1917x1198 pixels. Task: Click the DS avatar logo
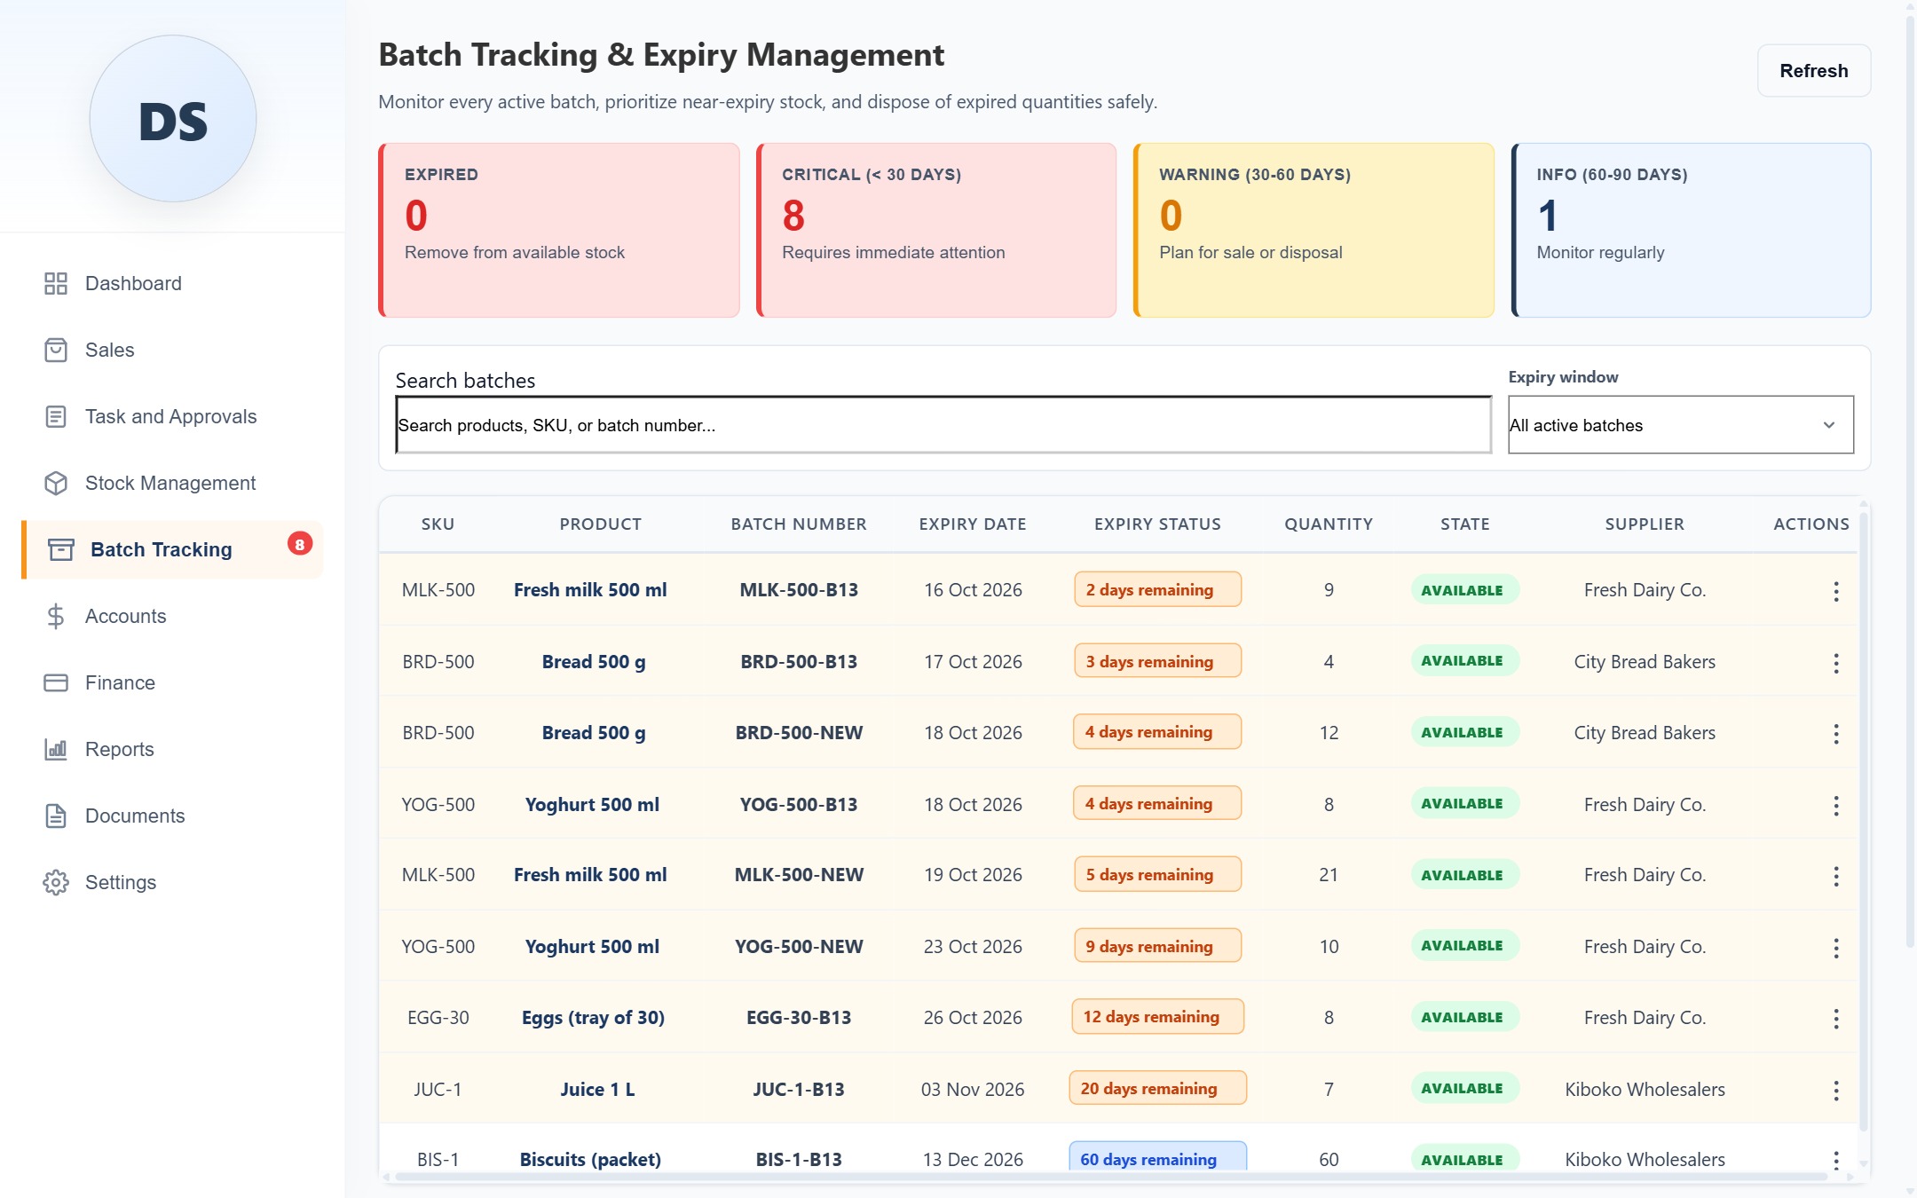pyautogui.click(x=173, y=119)
